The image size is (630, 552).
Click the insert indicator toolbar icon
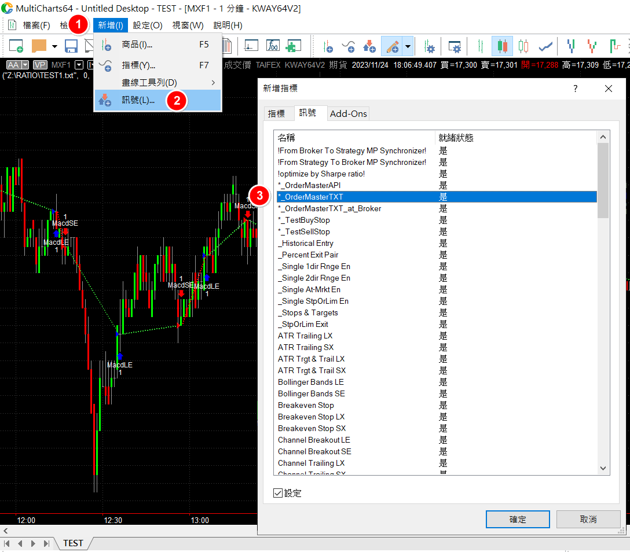tap(349, 46)
